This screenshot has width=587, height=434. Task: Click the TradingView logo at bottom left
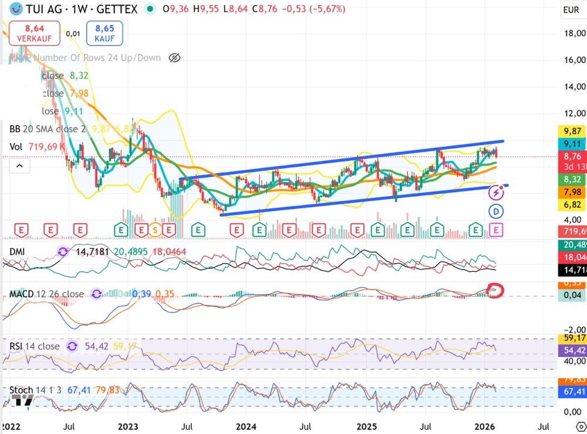point(22,401)
